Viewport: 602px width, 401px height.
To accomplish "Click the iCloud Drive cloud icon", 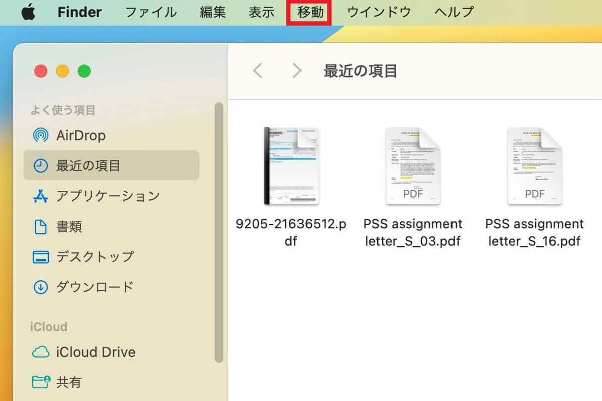I will tap(40, 352).
